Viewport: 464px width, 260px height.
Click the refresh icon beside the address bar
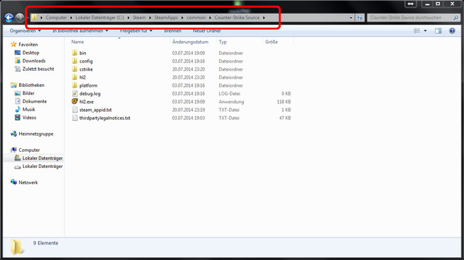[360, 18]
